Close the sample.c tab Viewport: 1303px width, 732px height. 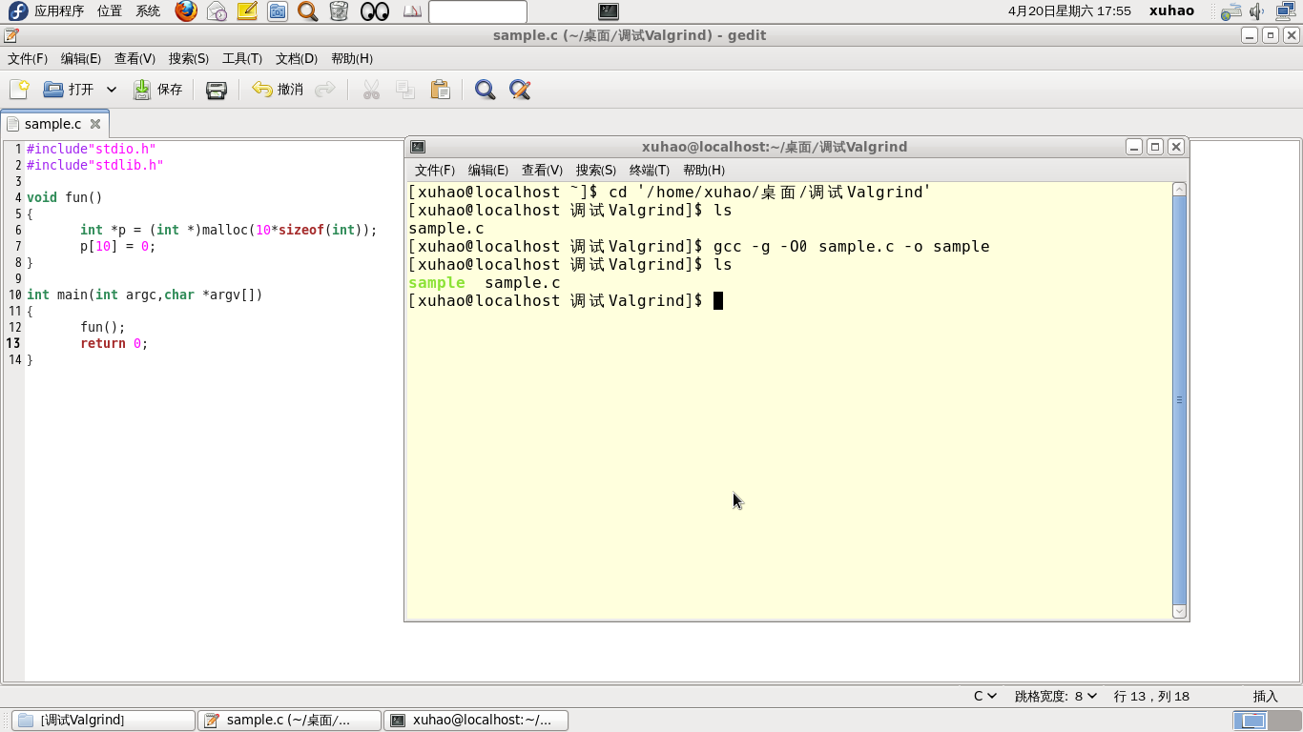click(95, 124)
